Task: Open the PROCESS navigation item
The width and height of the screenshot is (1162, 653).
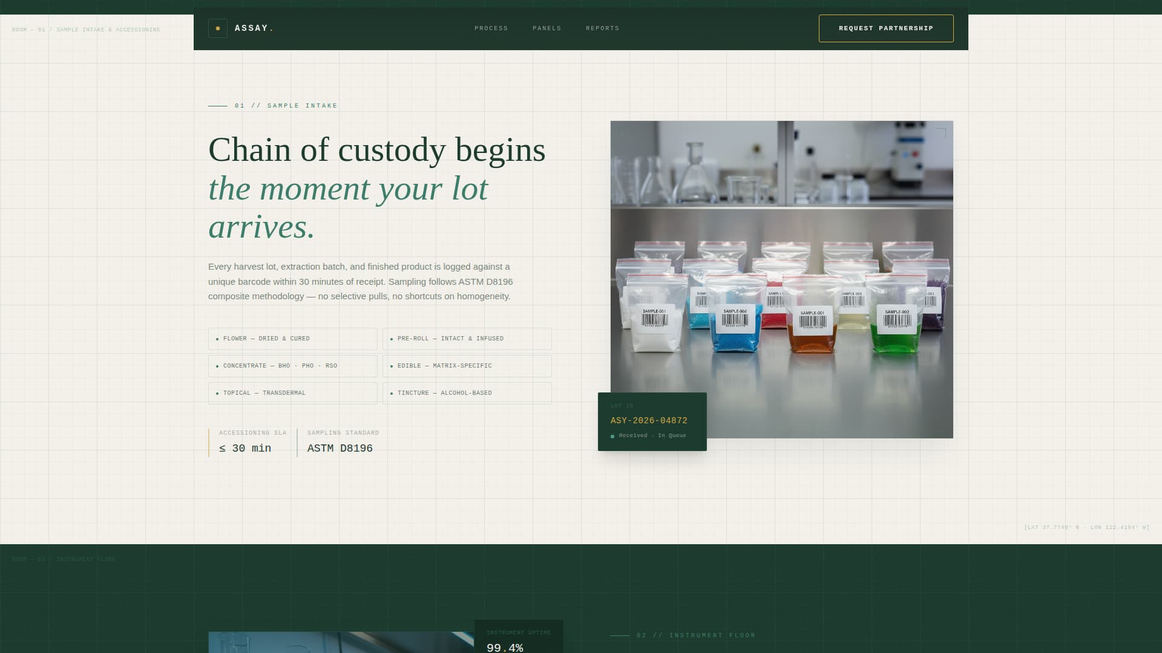Action: click(x=491, y=28)
